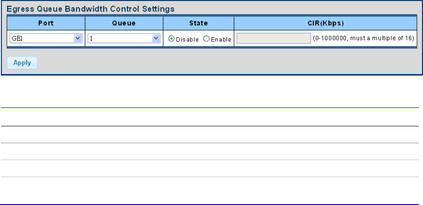Image resolution: width=423 pixels, height=205 pixels.
Task: Select the Enable radio button
Action: tap(207, 39)
